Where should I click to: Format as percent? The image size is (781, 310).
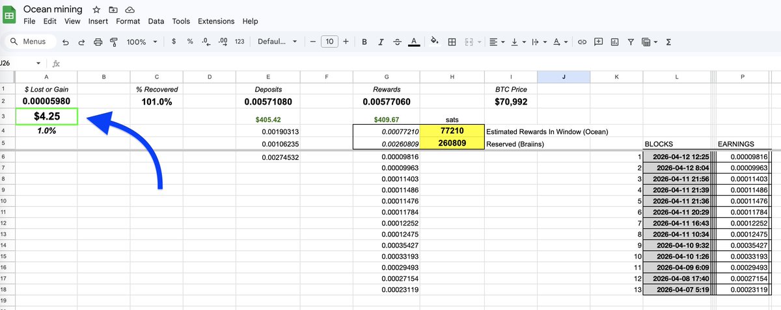(x=190, y=42)
